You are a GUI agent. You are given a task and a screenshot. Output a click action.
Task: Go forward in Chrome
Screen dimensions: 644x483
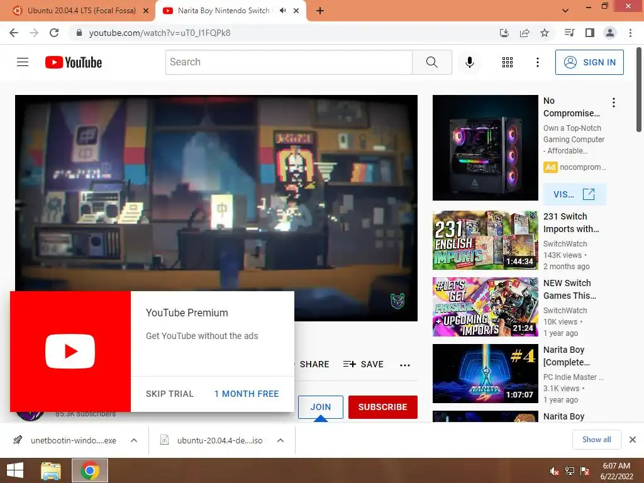[x=34, y=33]
